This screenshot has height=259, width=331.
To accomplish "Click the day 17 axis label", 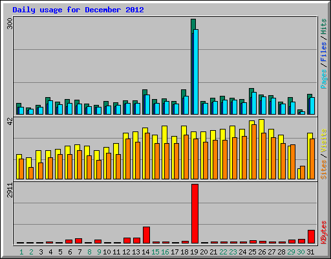I will coord(175,252).
